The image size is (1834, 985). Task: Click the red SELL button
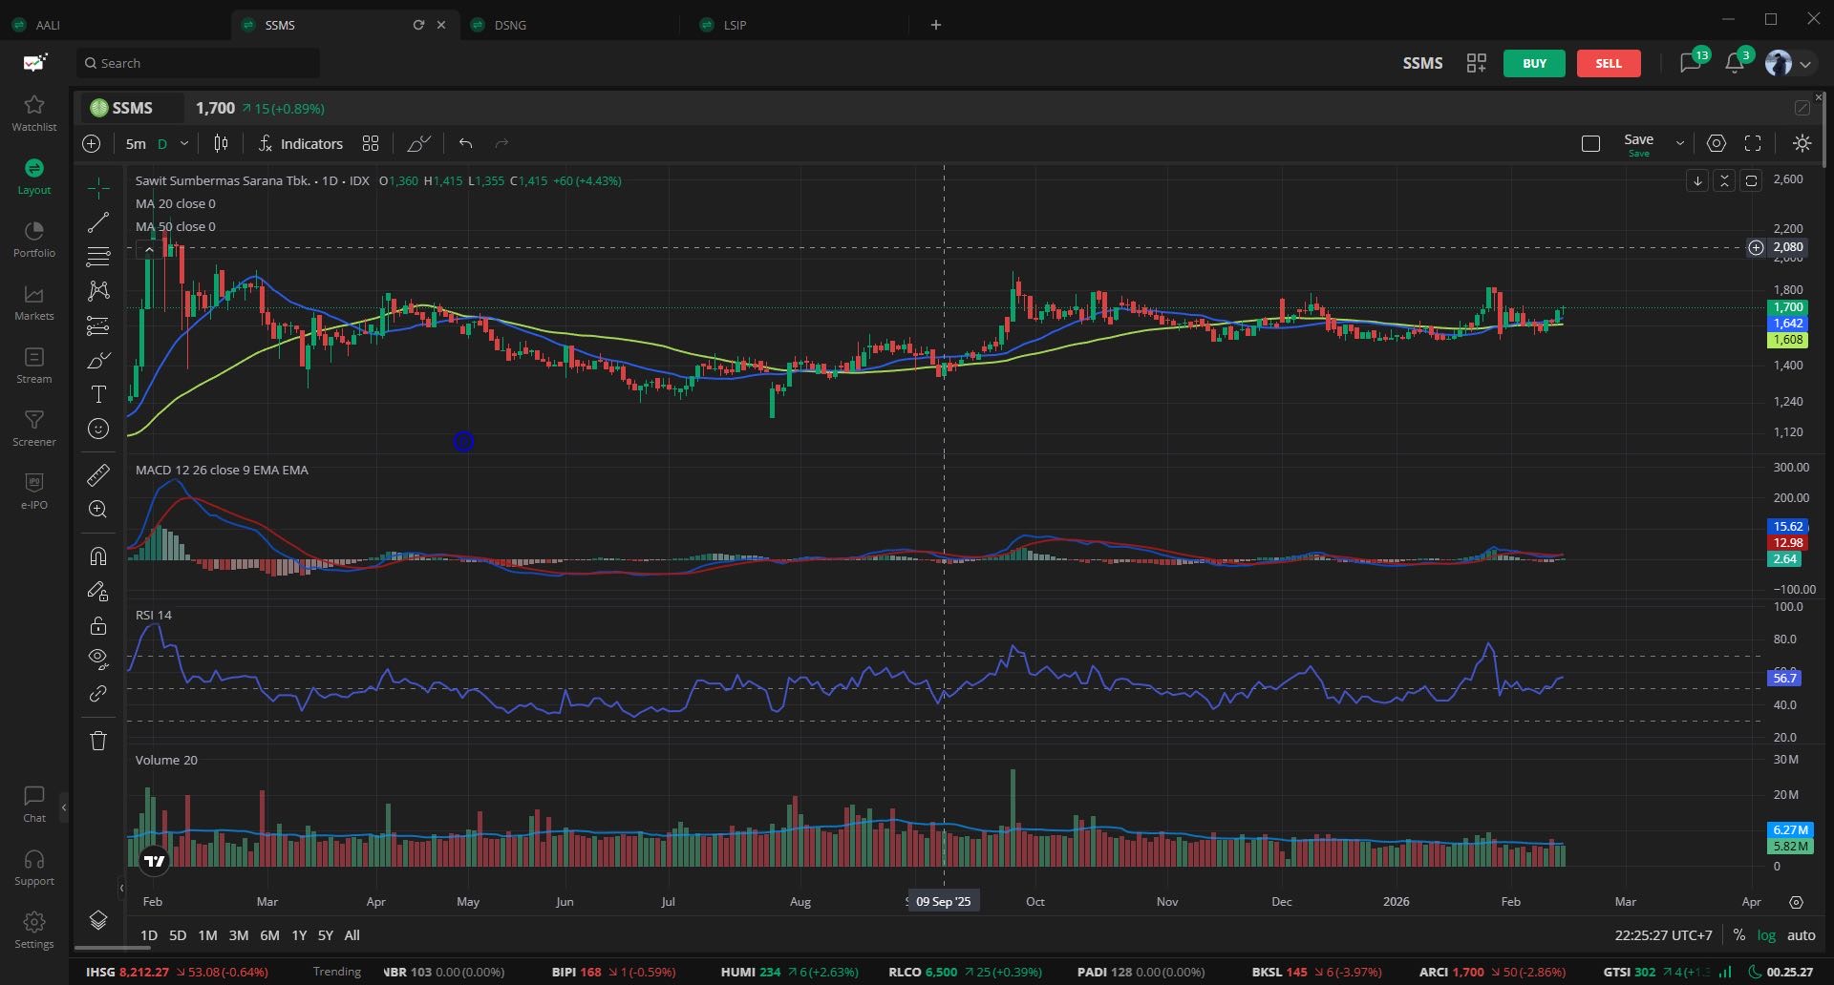point(1609,63)
